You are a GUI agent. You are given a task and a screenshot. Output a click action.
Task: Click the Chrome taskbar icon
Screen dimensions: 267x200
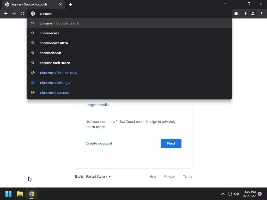[32, 194]
